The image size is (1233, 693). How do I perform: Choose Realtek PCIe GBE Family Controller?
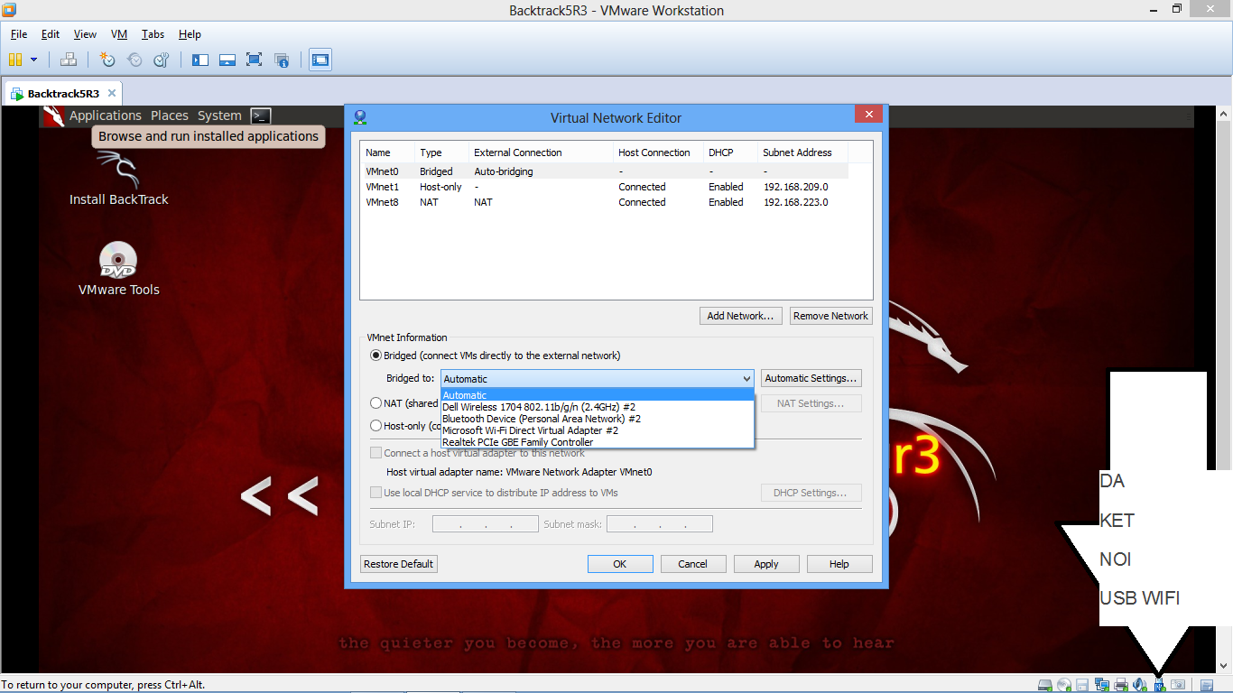[x=597, y=442]
